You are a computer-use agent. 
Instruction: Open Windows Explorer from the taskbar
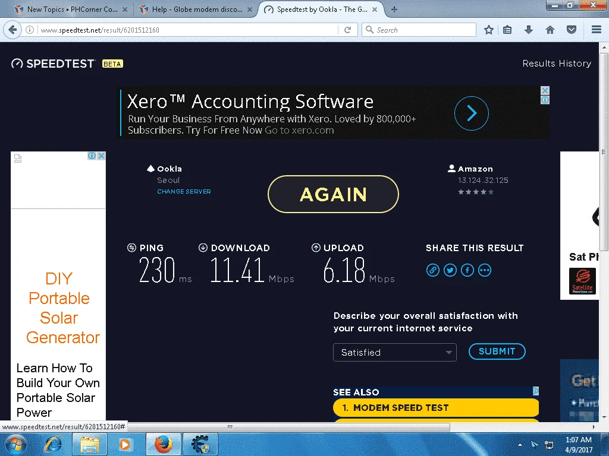pyautogui.click(x=89, y=444)
